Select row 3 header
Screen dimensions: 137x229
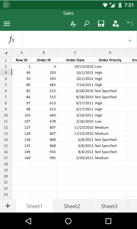[x=6, y=73]
